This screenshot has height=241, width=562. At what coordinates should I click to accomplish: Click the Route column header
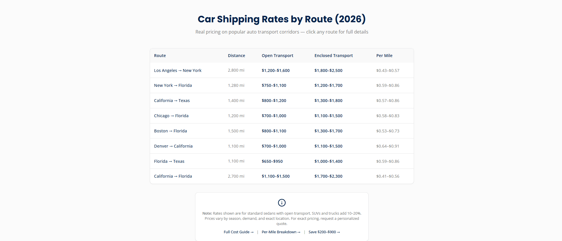[160, 56]
